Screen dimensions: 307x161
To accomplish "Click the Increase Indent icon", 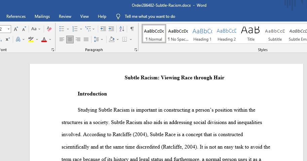I will coord(111,29).
